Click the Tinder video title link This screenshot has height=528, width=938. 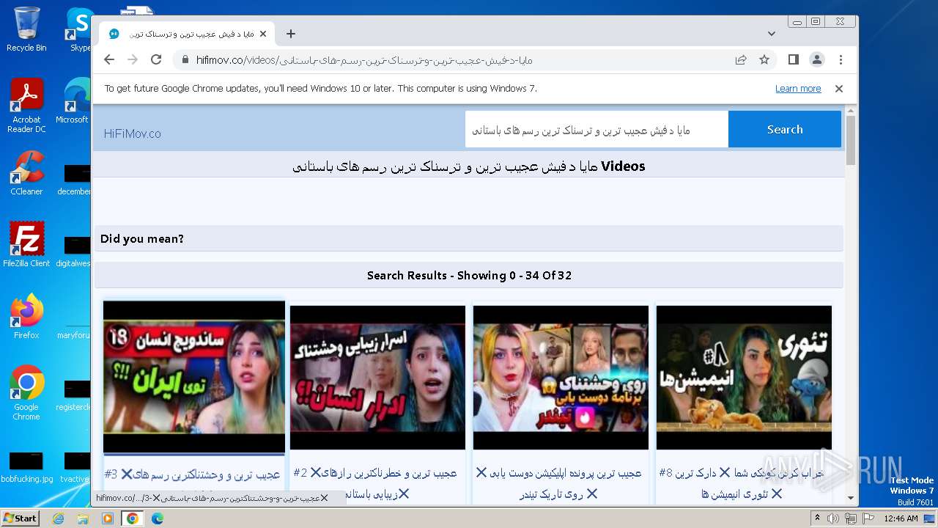558,483
